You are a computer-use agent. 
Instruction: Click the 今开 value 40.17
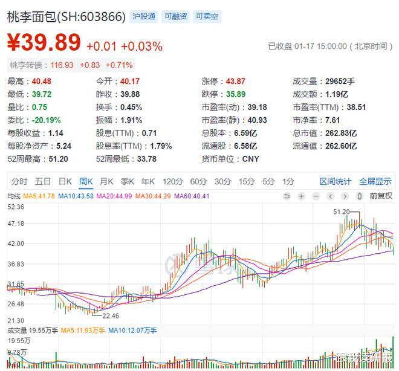point(130,82)
